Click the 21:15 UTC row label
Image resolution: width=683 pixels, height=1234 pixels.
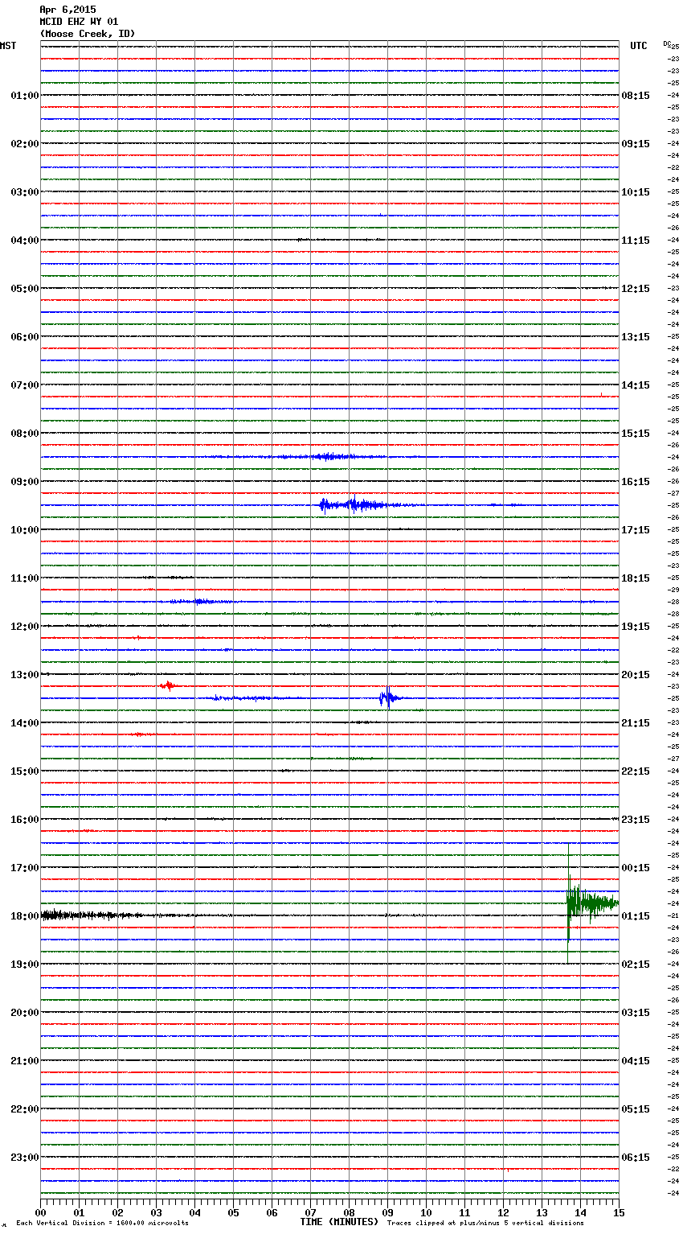(x=636, y=723)
